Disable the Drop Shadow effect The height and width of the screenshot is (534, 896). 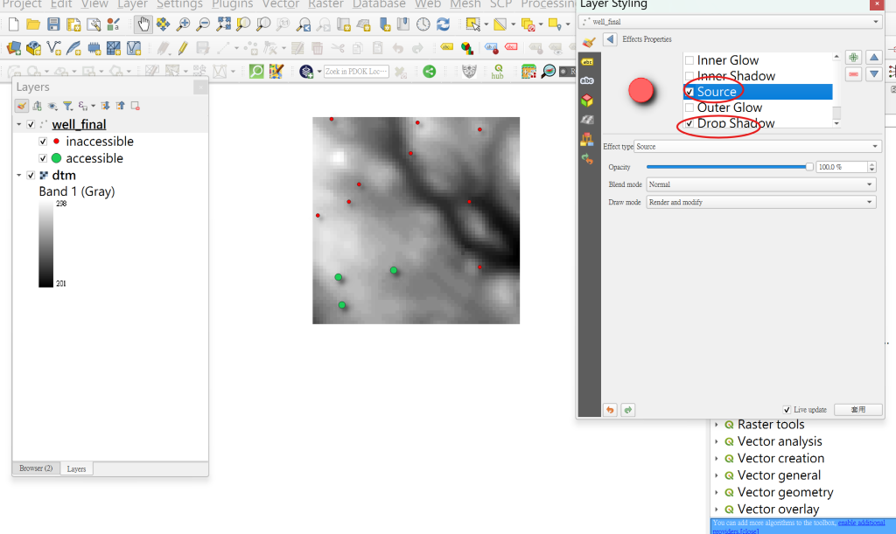688,123
